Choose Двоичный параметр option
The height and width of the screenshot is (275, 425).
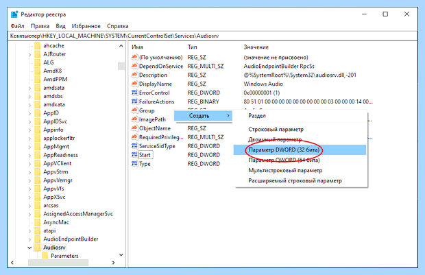300,140
